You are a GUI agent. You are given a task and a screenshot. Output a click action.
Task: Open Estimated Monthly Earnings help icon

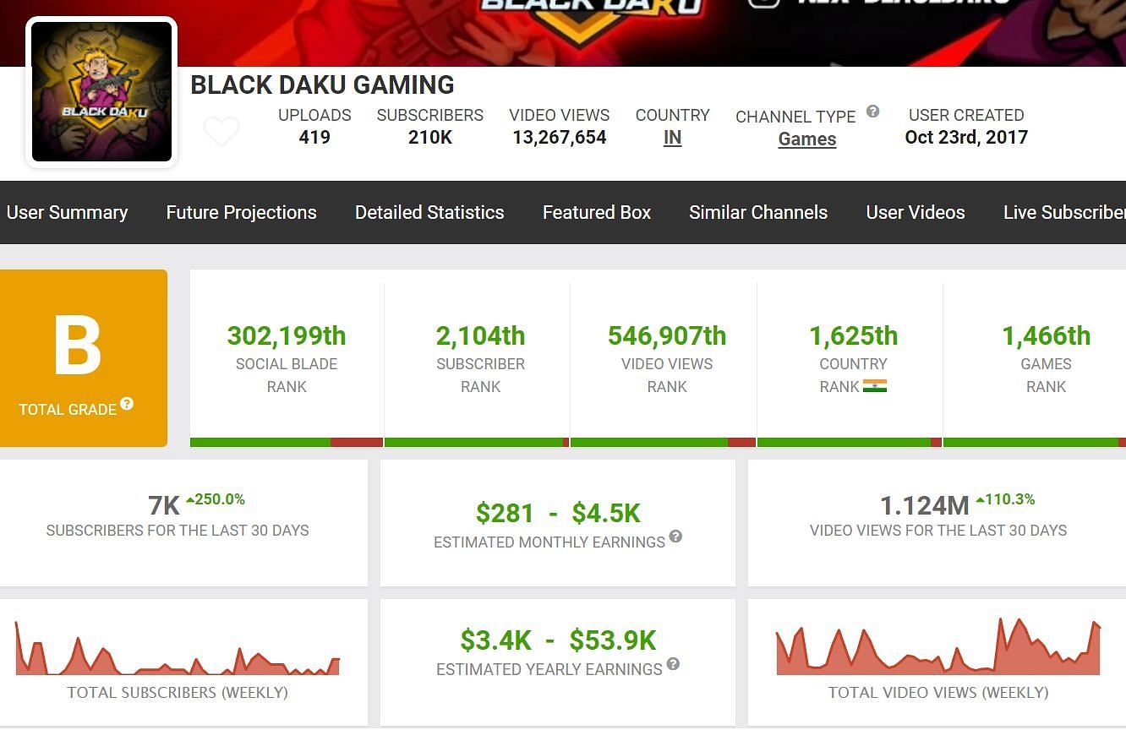(x=675, y=537)
